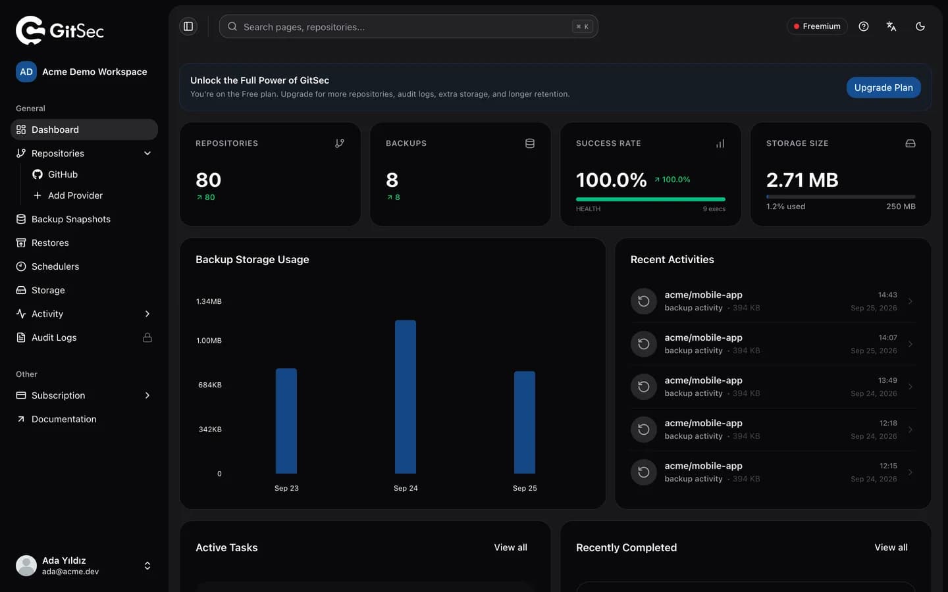This screenshot has width=948, height=592.
Task: Click View all in Recently Completed
Action: (x=891, y=547)
